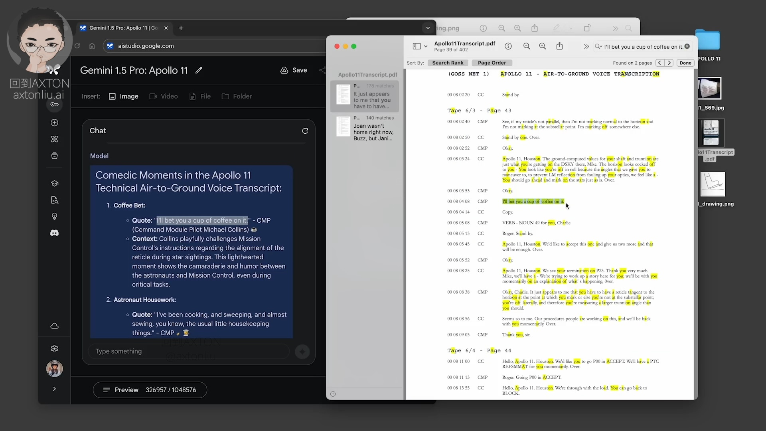
Task: Click the API key icon in sidebar
Action: click(x=55, y=105)
